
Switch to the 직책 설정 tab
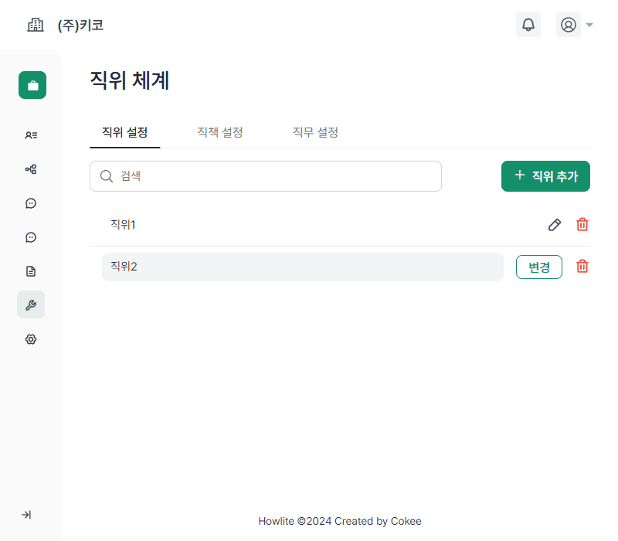pyautogui.click(x=219, y=132)
